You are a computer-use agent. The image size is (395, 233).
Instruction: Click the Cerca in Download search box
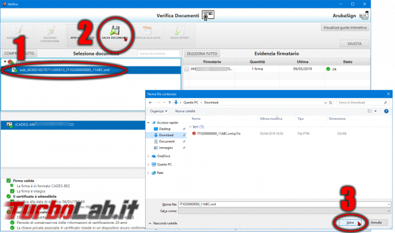click(362, 102)
